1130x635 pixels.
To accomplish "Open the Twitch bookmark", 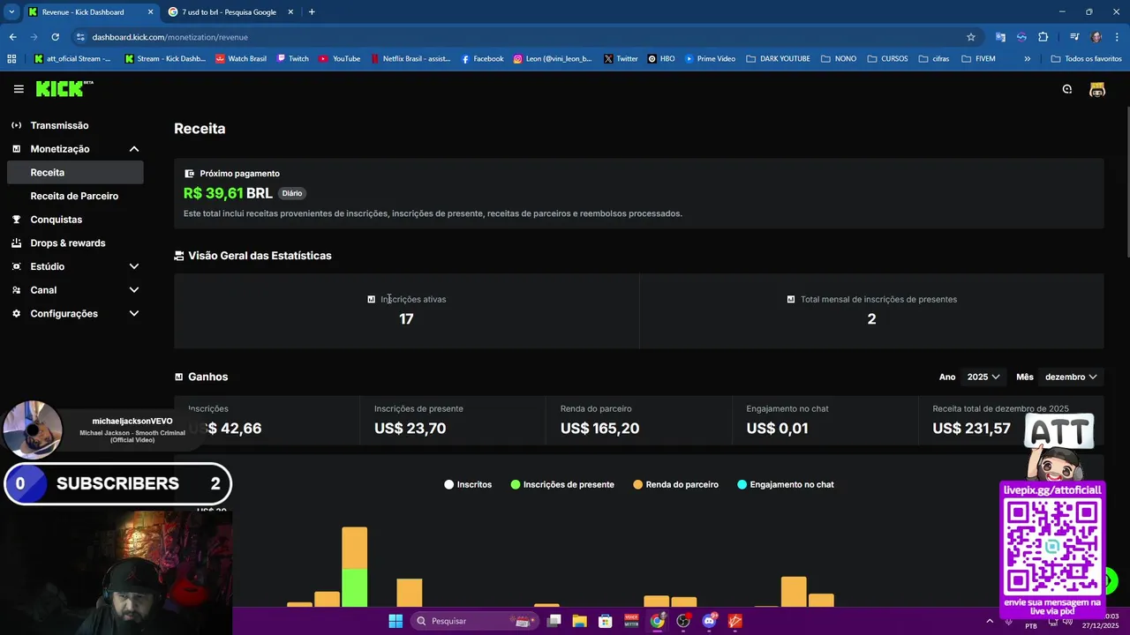I will point(293,59).
